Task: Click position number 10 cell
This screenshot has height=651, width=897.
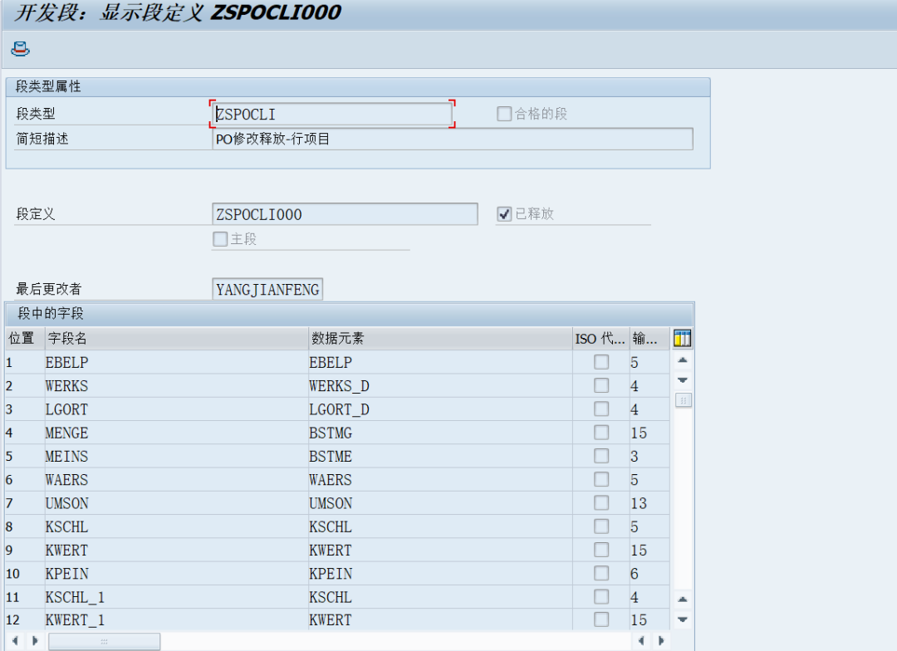Action: pos(25,573)
